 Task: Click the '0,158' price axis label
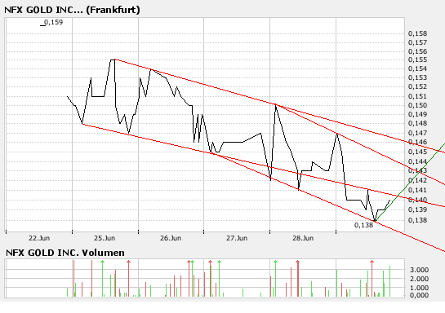pos(417,33)
